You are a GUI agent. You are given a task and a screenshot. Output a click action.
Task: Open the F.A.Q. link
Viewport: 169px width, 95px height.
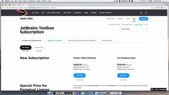pos(146,25)
